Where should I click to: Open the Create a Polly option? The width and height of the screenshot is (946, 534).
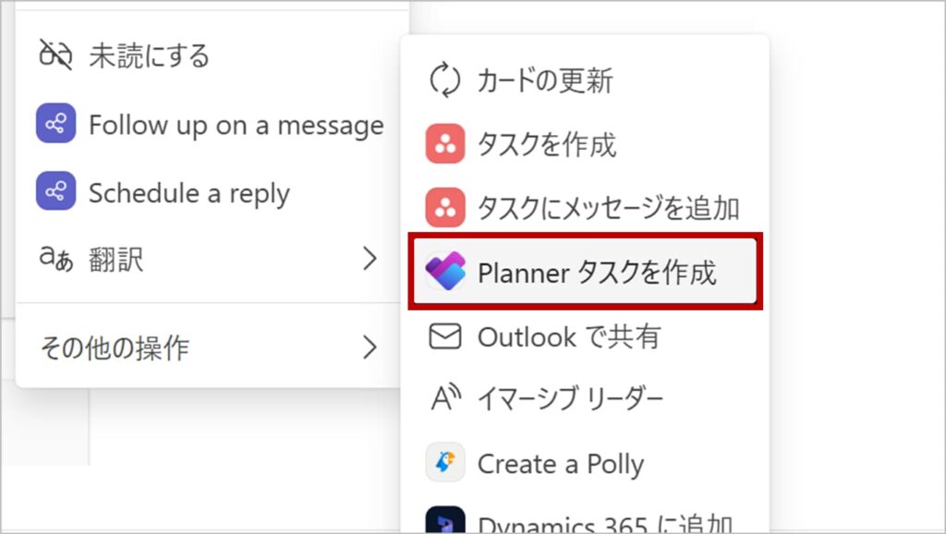560,463
